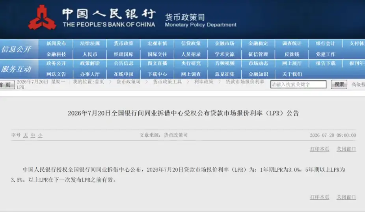Image resolution: width=365 pixels, height=212 pixels.
Task: Open 人员招录 menu item
Action: click(x=191, y=54)
